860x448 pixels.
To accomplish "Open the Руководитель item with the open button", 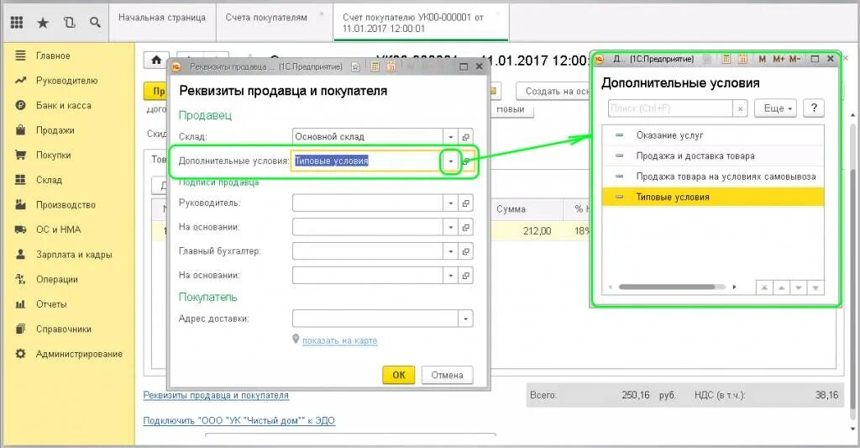I will [465, 203].
